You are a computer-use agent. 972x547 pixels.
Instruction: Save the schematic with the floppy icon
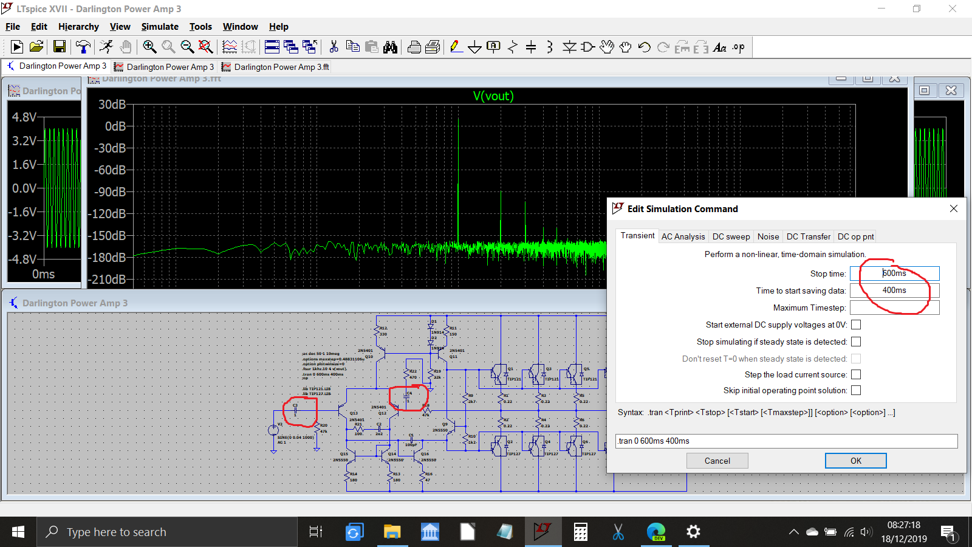[x=59, y=47]
